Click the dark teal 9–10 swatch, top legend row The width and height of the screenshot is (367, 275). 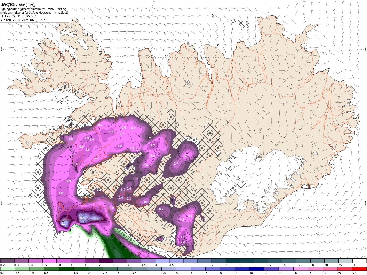click(x=247, y=261)
